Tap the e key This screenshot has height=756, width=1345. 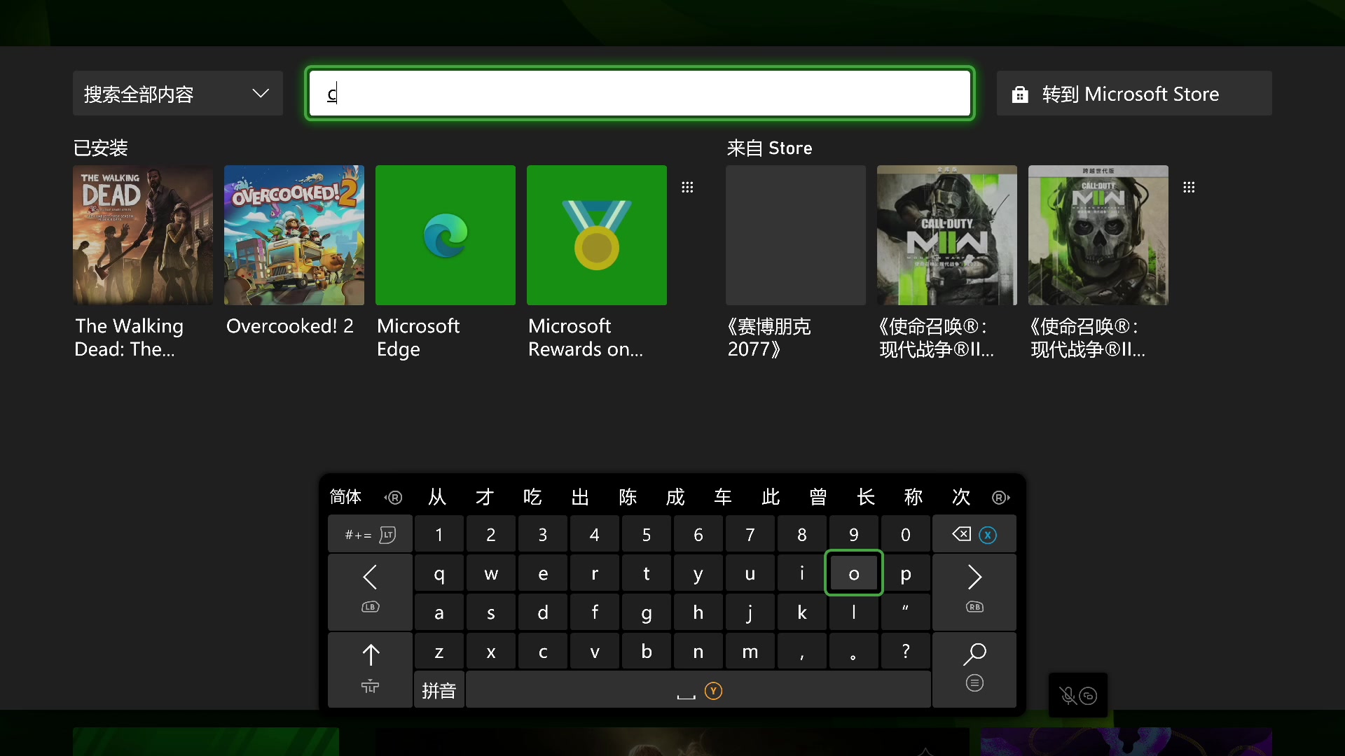[x=543, y=574]
